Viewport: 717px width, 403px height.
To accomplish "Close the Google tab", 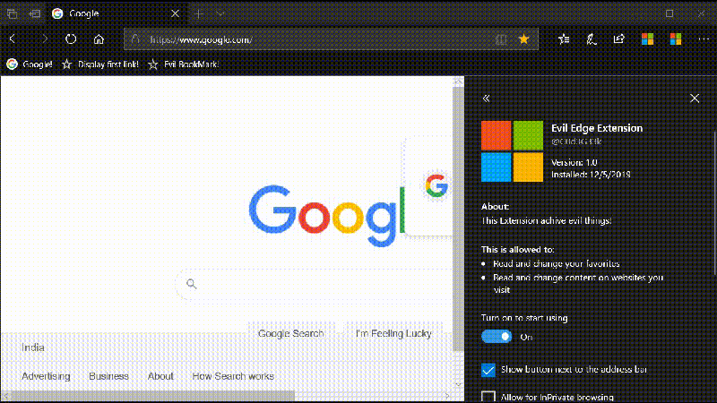I will pos(175,13).
